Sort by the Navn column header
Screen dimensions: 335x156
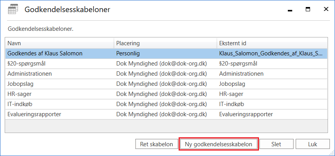tap(58, 43)
